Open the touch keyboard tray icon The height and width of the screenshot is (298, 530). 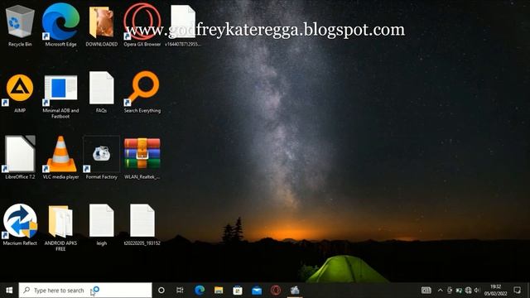click(x=426, y=291)
